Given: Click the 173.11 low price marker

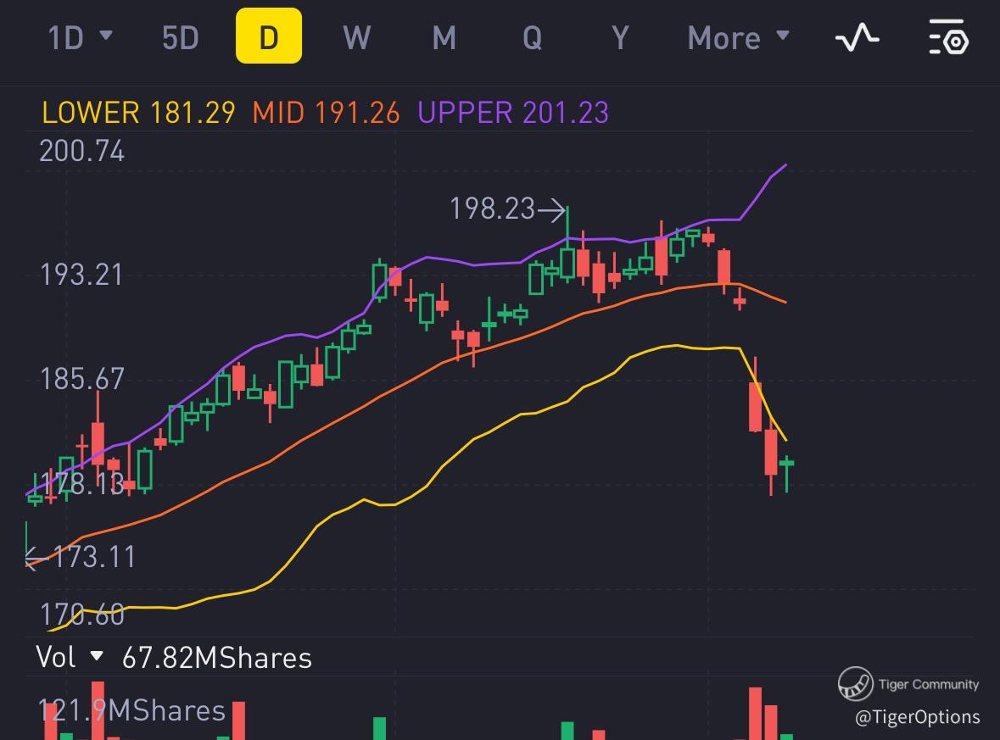Looking at the screenshot, I should (81, 557).
